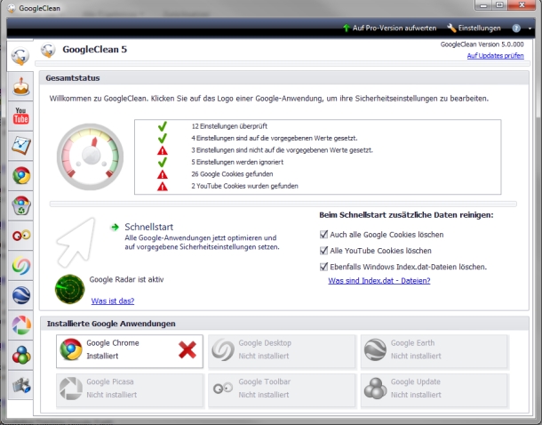This screenshot has width=542, height=425.
Task: Click text 12 Einstellungen überprüft
Action: 229,126
